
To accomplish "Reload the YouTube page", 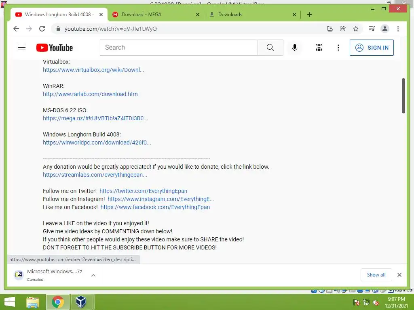I will pos(42,29).
